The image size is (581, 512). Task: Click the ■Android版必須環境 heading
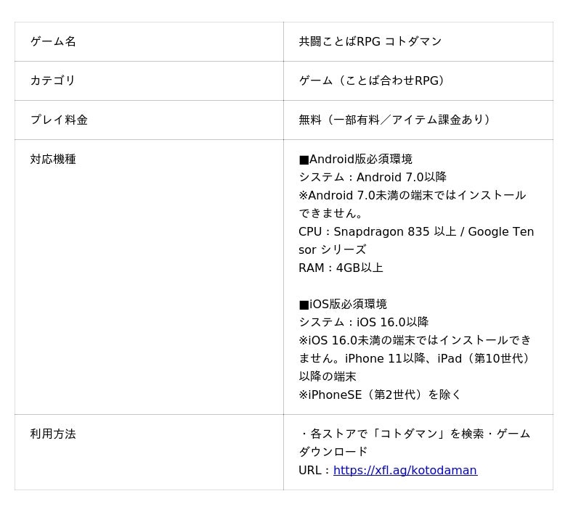click(x=355, y=159)
